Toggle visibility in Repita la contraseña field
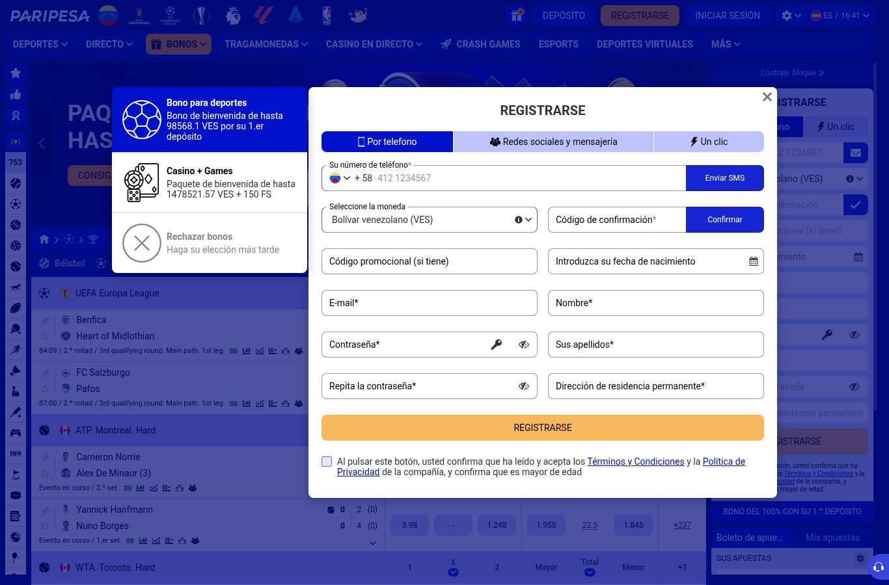889x585 pixels. pos(524,386)
